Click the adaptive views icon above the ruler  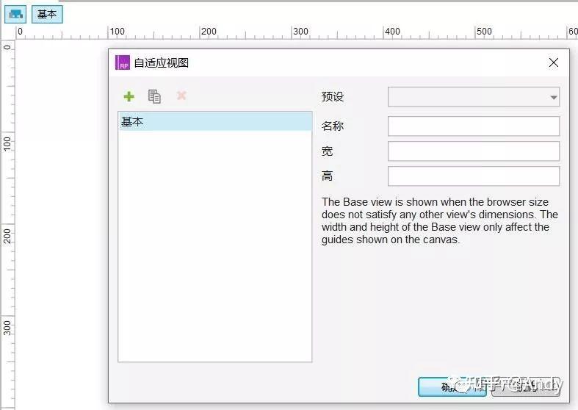[15, 15]
